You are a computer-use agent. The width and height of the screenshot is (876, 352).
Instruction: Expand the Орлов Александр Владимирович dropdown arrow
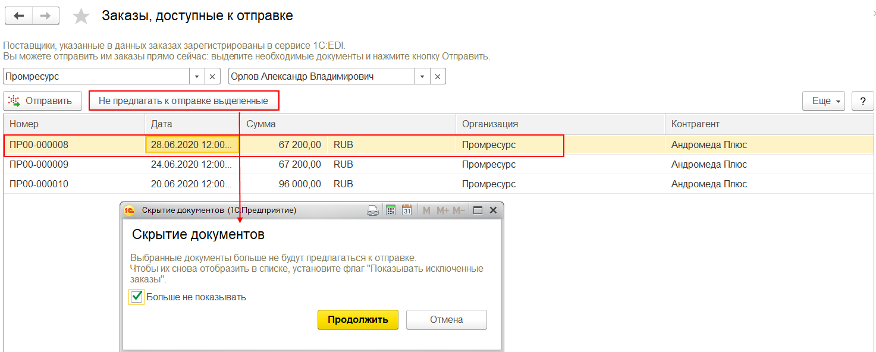(x=422, y=77)
